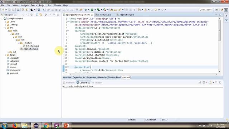Screen dimensions: 229x129
Task: Click the Run green play icon
Action: tap(92, 10)
